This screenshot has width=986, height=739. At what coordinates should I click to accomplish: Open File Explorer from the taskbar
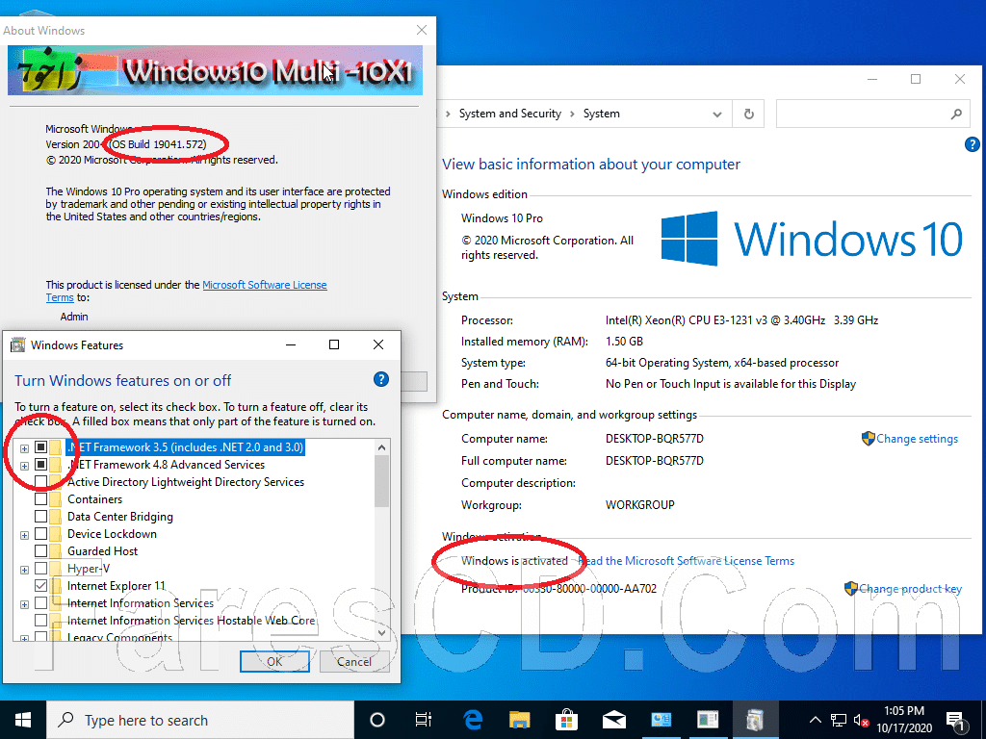(x=519, y=720)
